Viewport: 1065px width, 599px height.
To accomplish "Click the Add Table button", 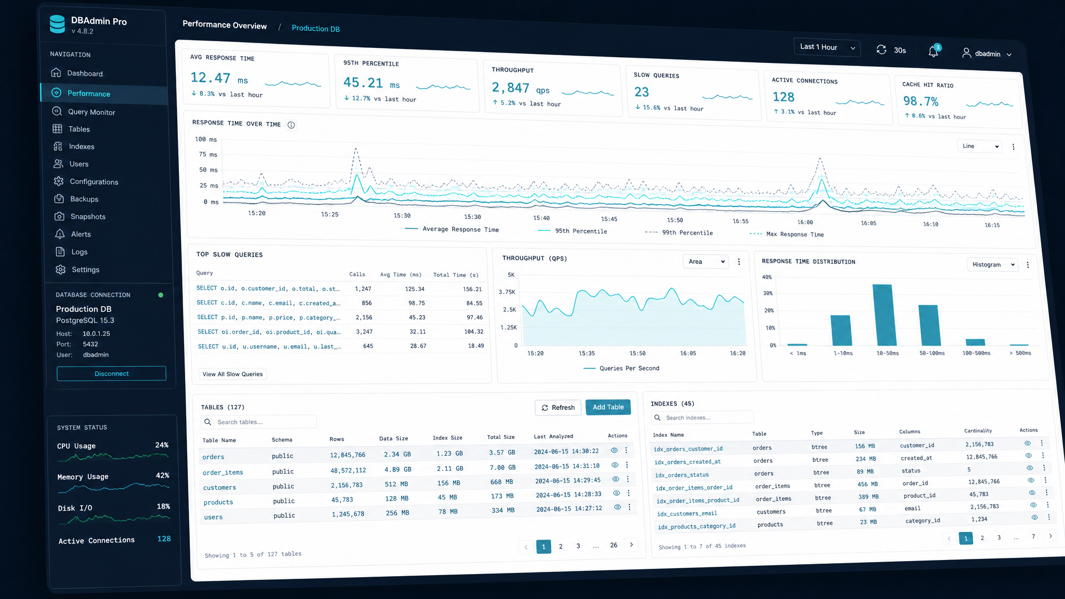I will (x=608, y=407).
